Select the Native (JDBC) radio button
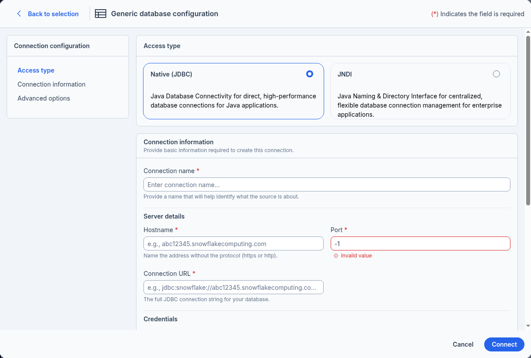Screen dimensions: 531x358 click(310, 74)
